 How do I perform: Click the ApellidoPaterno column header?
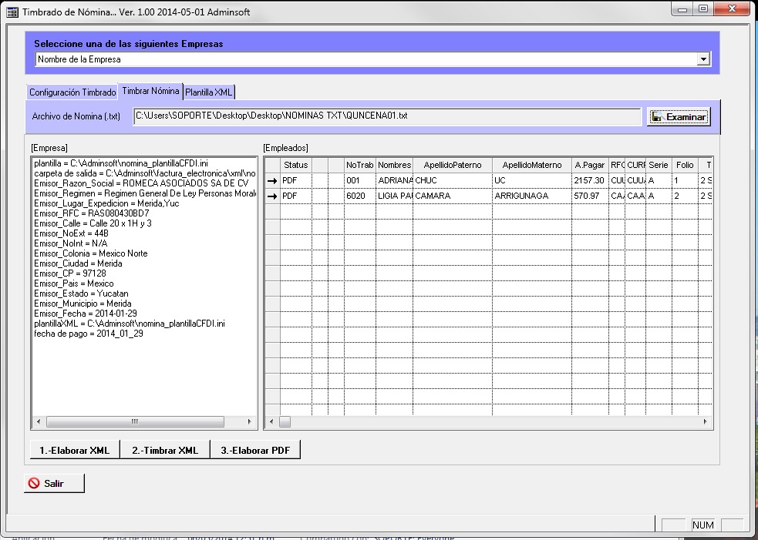coord(453,165)
